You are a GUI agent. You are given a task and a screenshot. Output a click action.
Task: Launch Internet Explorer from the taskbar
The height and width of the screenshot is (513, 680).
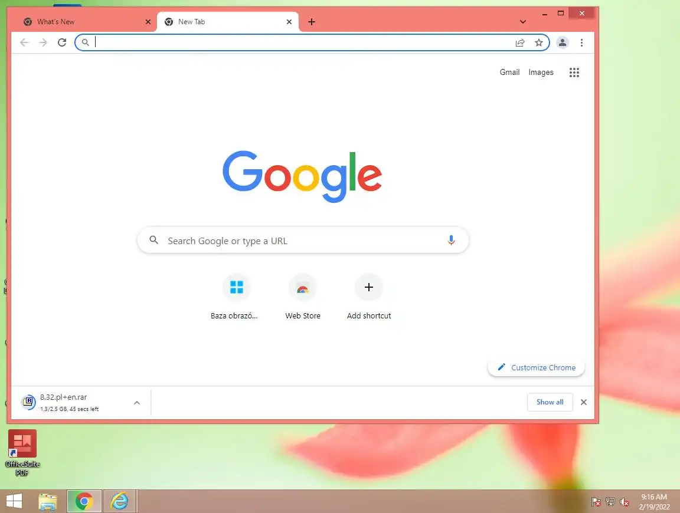[120, 501]
